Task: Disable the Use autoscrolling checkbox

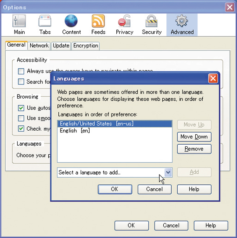Action: click(21, 108)
